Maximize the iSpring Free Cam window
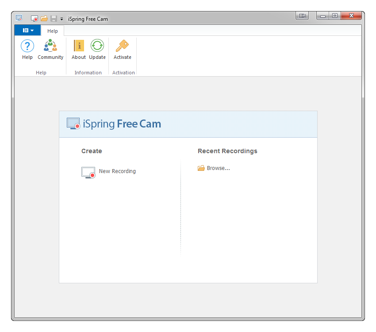376x332 pixels. coord(335,16)
